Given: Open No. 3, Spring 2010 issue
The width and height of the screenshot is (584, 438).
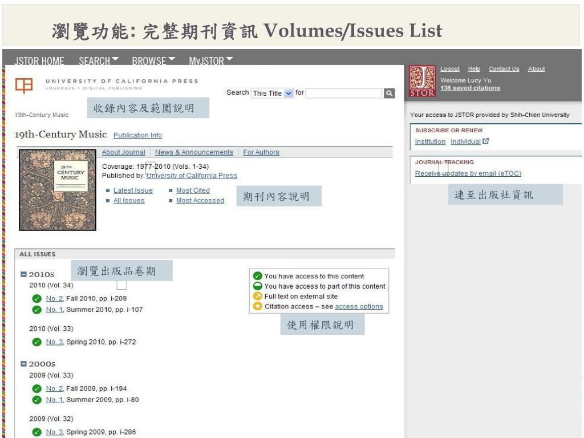Looking at the screenshot, I should [x=54, y=342].
